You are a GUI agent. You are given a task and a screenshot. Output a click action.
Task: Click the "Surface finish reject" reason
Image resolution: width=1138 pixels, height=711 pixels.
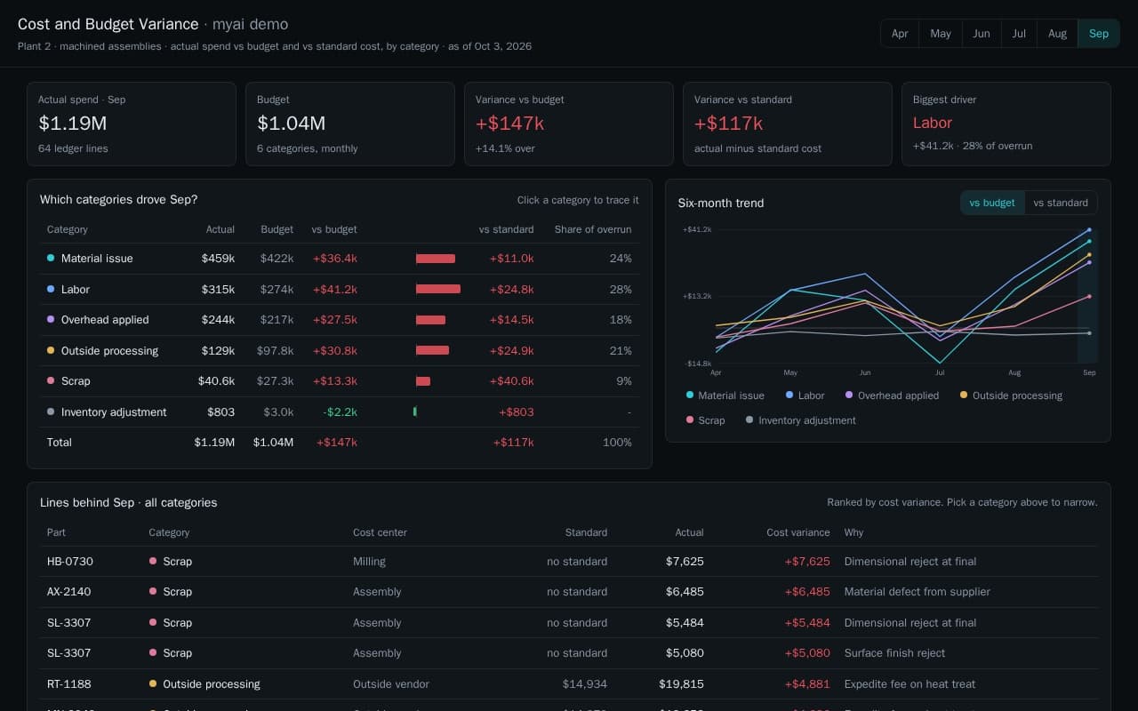(x=894, y=653)
